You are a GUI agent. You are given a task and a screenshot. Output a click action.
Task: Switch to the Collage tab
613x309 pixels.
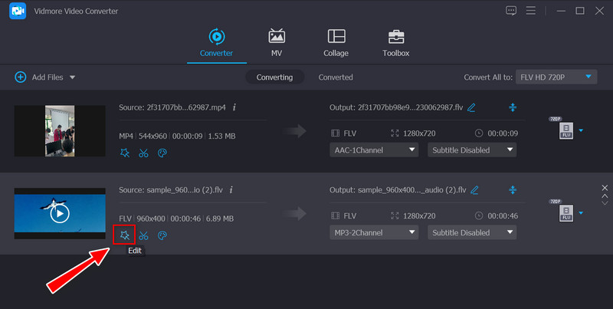tap(336, 43)
